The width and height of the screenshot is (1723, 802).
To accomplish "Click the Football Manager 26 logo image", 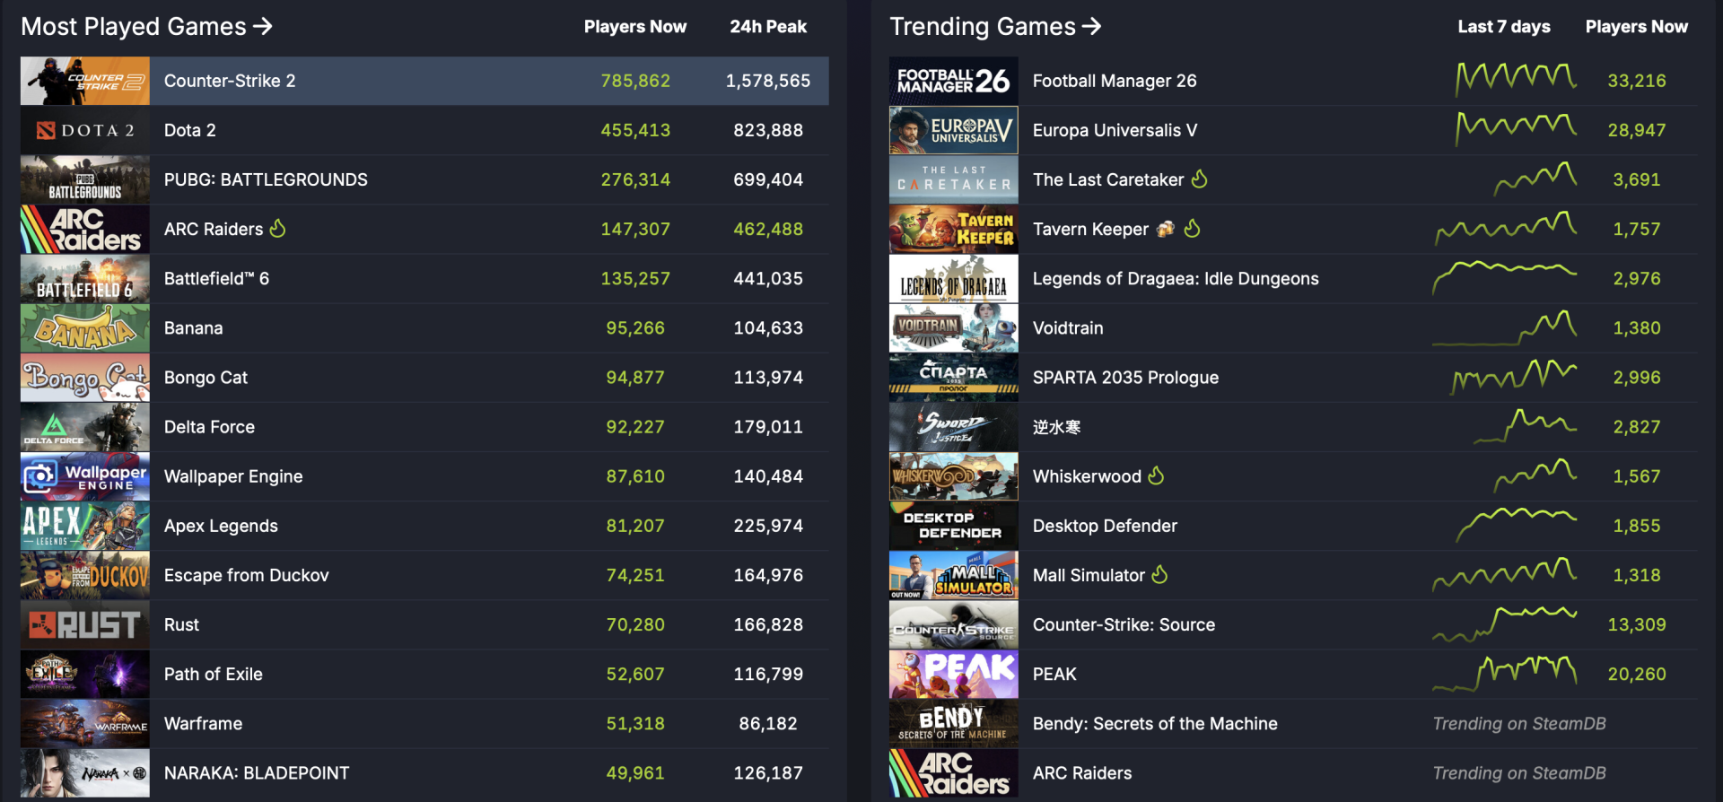I will point(953,81).
